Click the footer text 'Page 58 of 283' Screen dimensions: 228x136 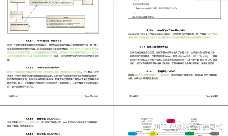212,96
